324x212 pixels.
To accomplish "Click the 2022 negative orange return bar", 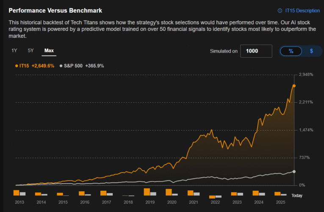I will click(x=212, y=197).
